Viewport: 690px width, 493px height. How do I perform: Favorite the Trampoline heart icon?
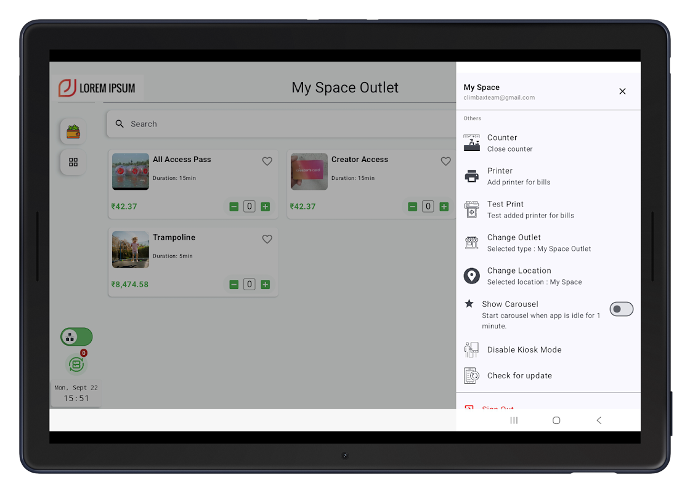[267, 239]
